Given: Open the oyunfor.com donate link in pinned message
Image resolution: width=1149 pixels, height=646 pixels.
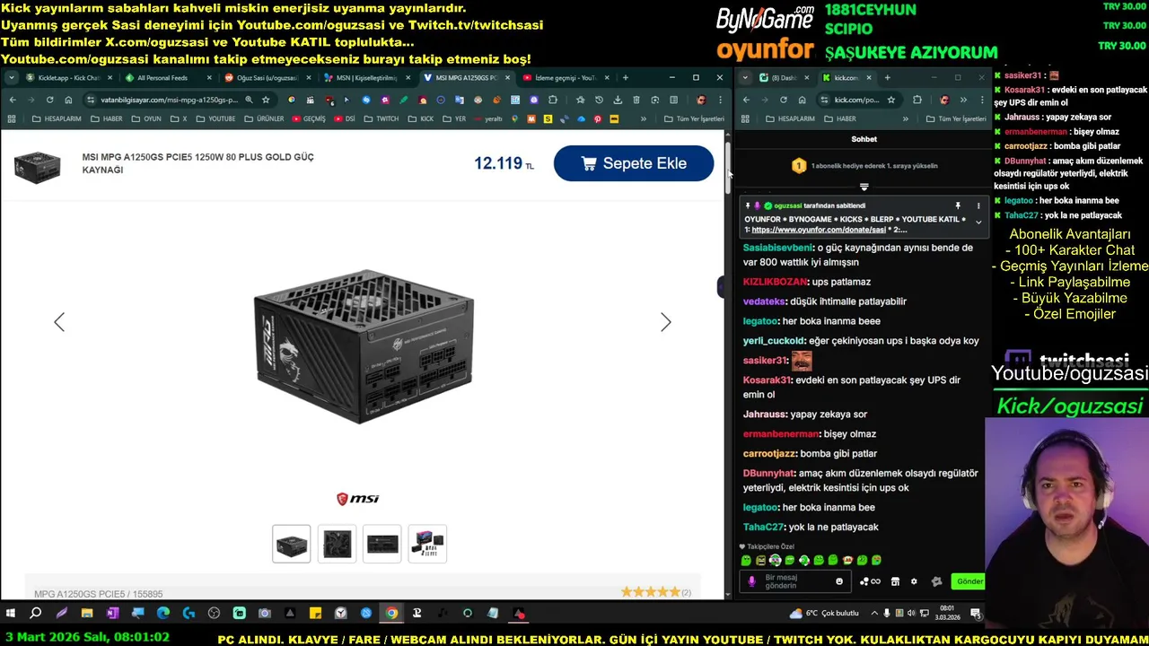Looking at the screenshot, I should [x=819, y=230].
